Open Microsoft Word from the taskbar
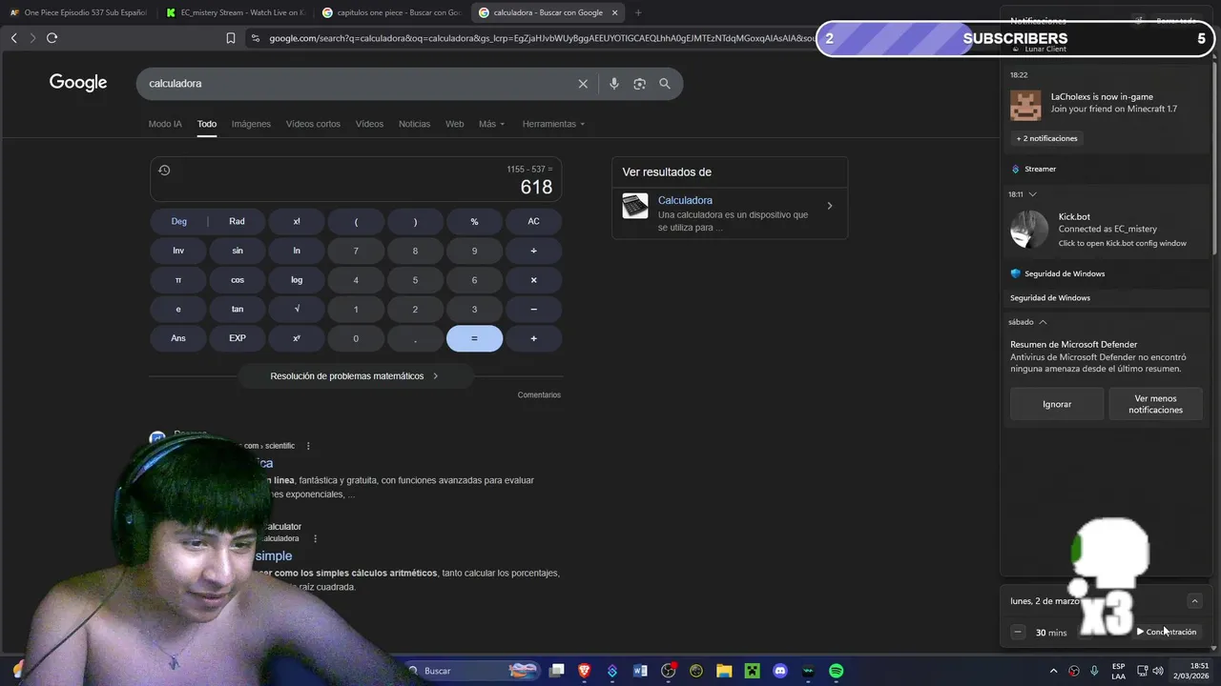This screenshot has width=1221, height=686. click(x=640, y=671)
